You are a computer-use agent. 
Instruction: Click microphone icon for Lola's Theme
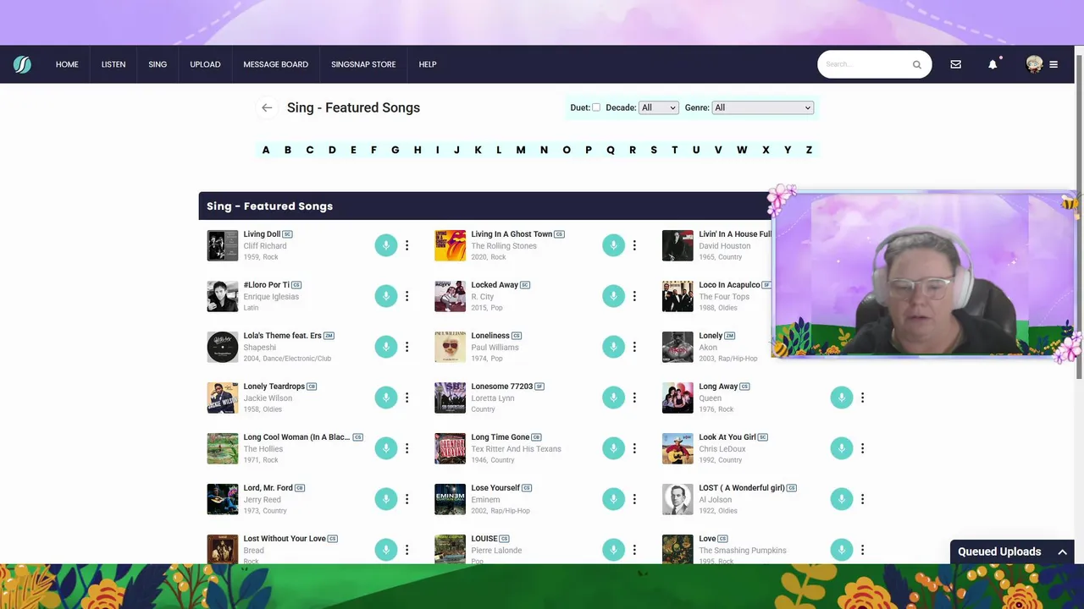(386, 347)
